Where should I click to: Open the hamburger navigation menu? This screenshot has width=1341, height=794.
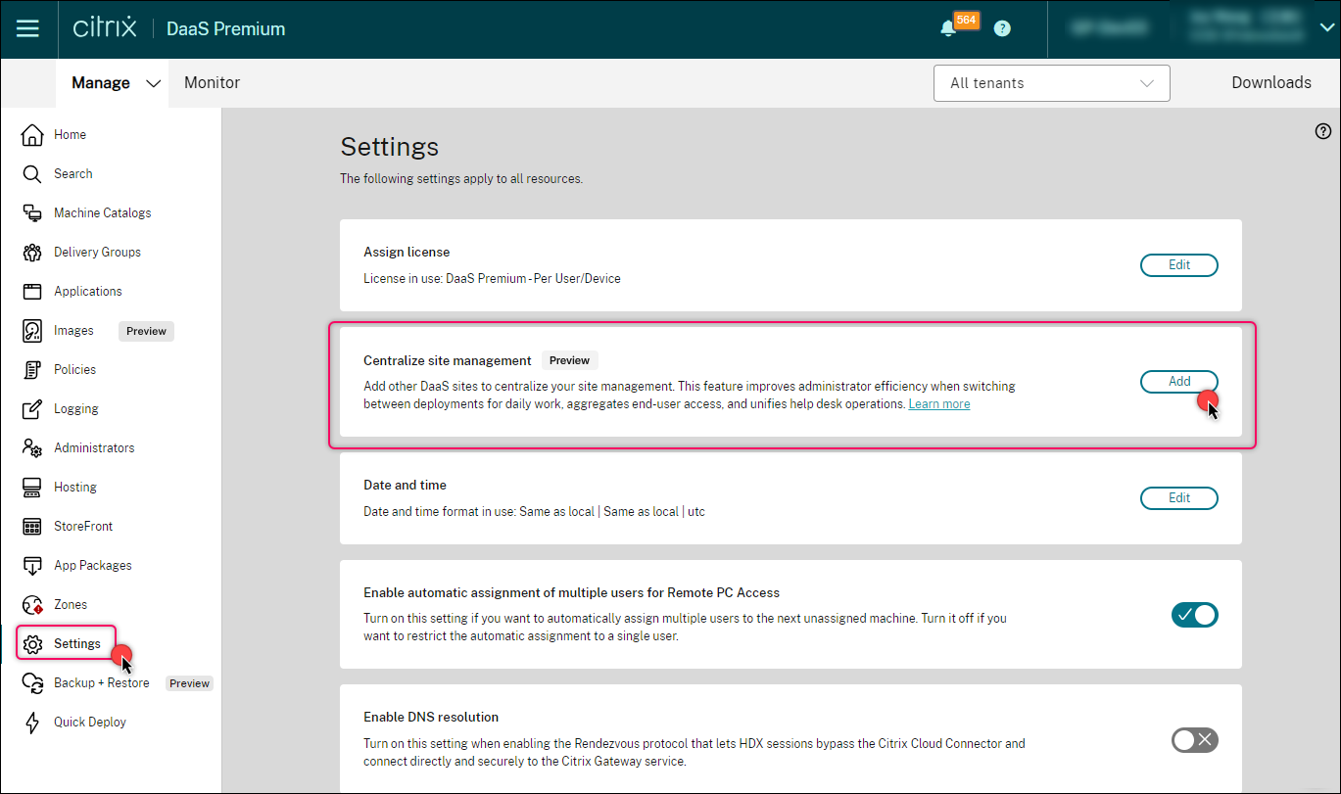(x=28, y=28)
